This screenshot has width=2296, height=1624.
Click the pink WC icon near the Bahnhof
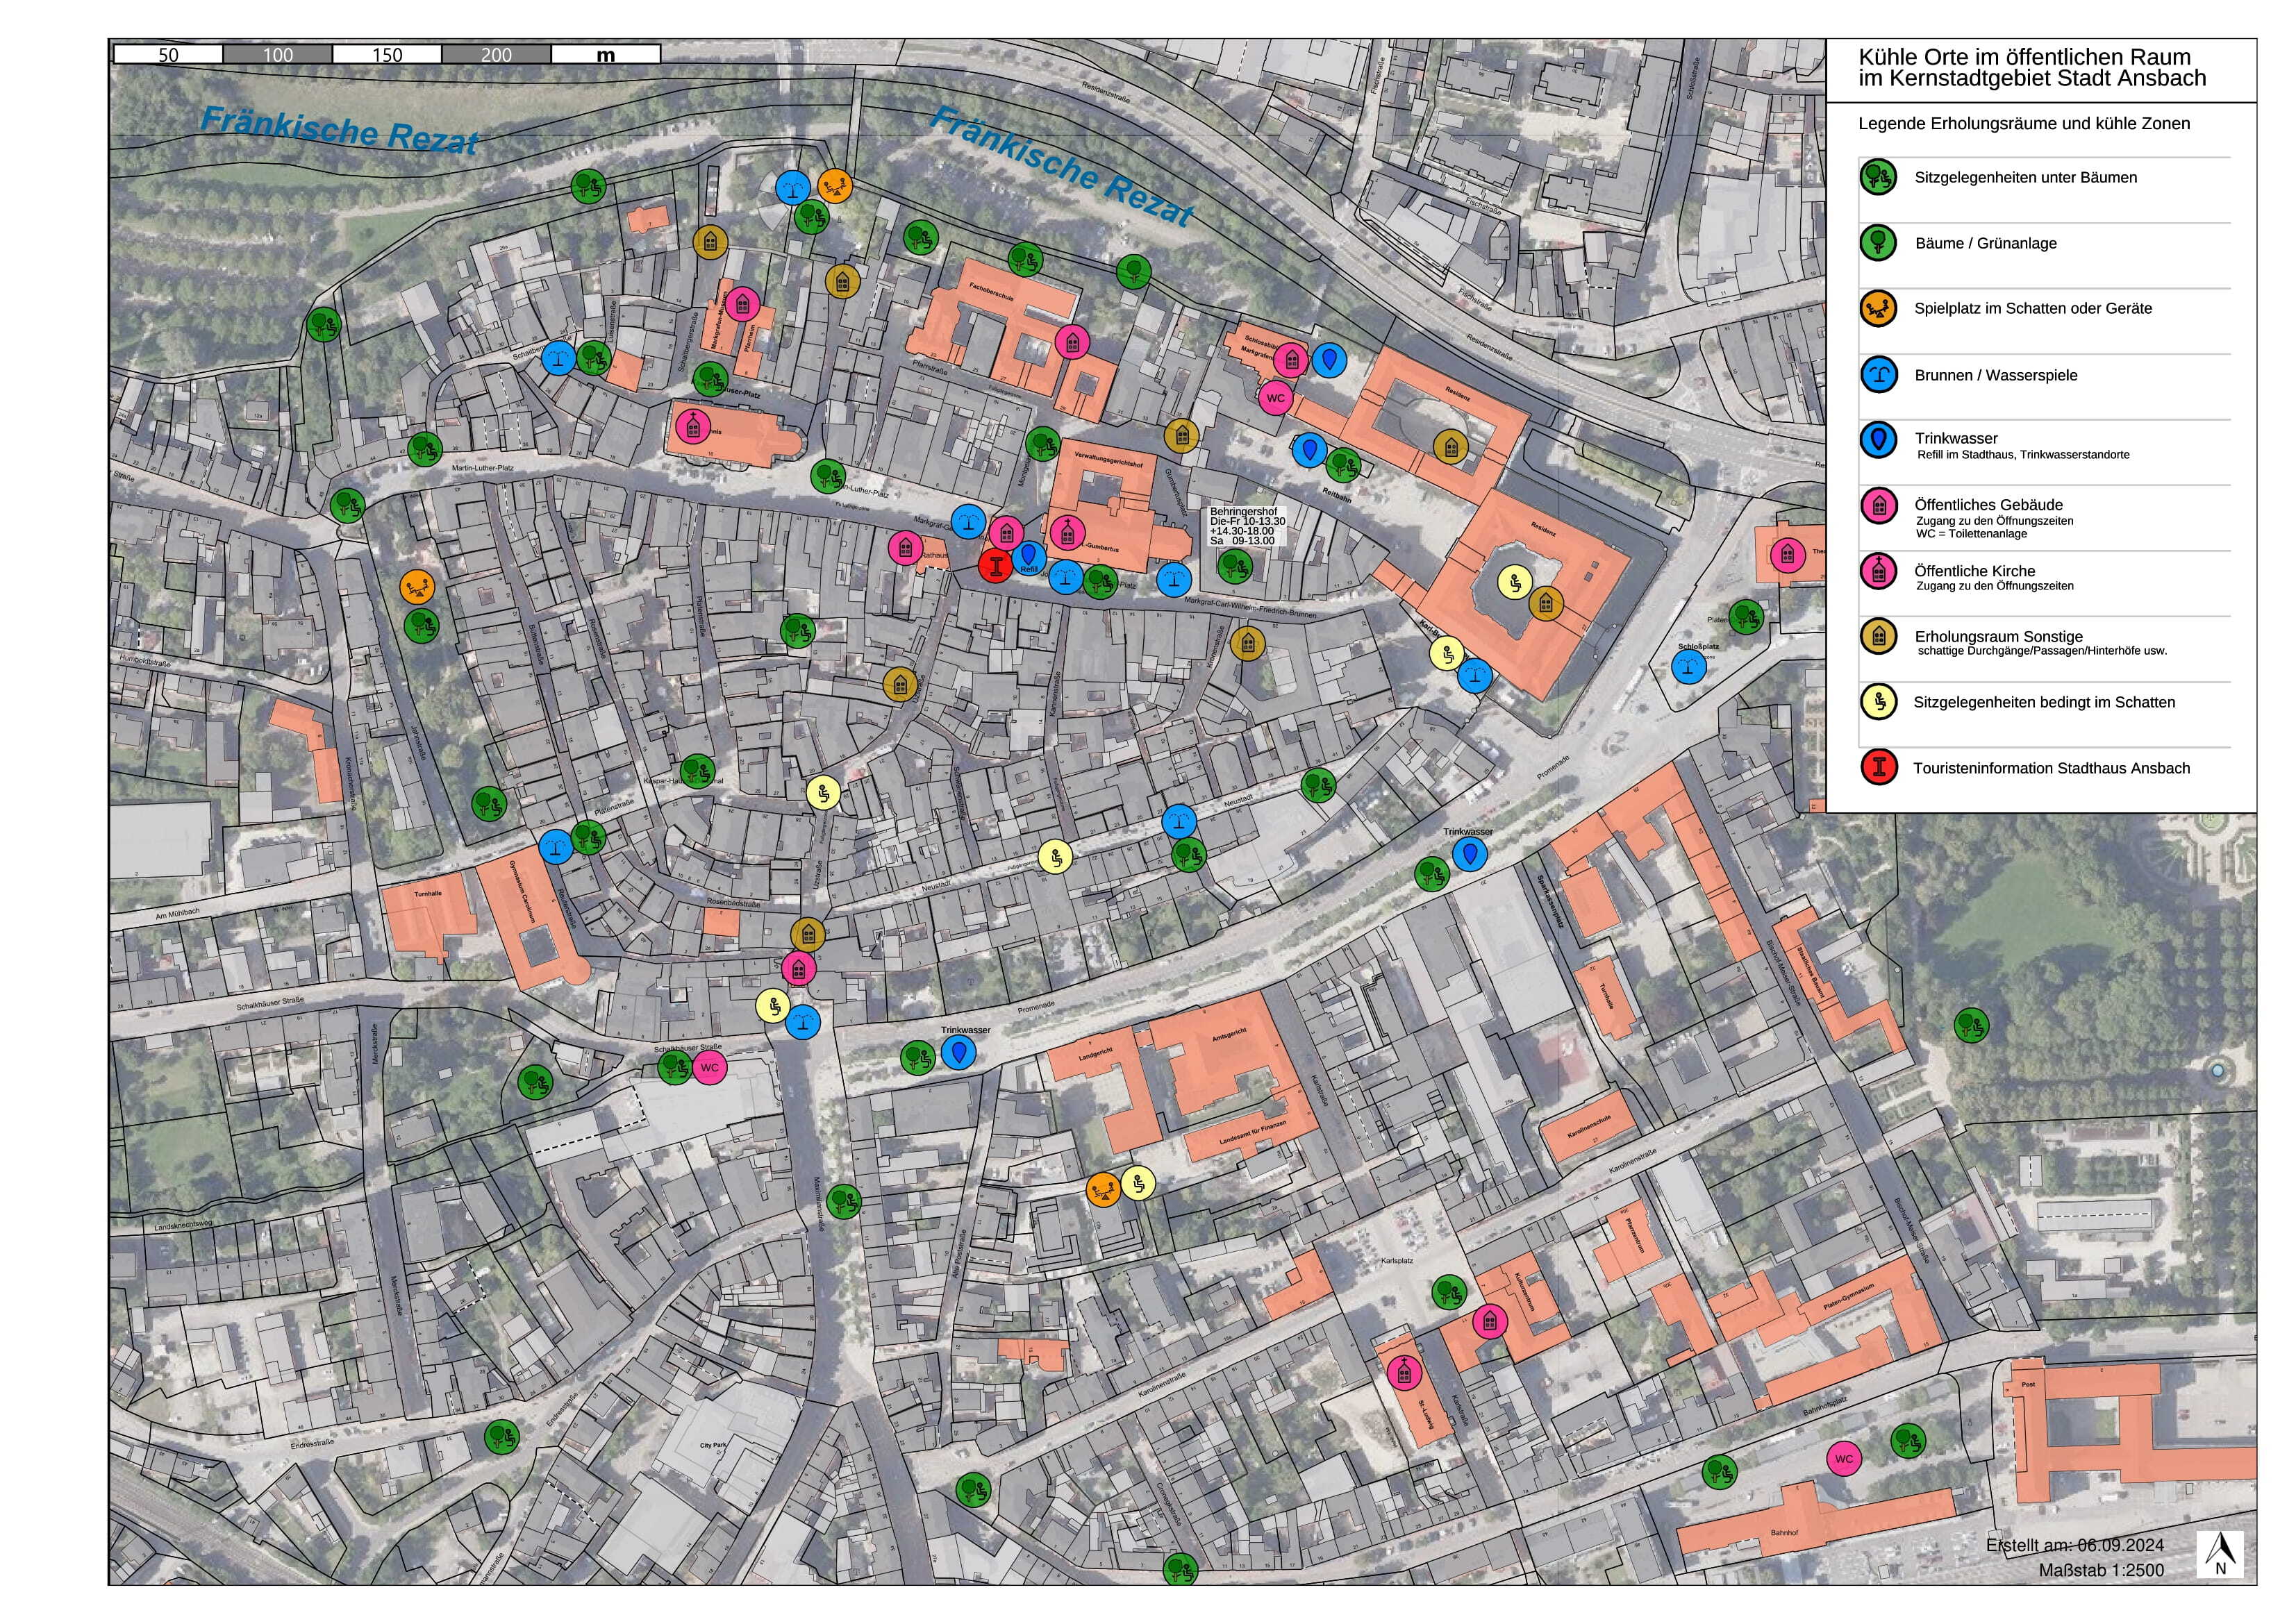pyautogui.click(x=1844, y=1459)
